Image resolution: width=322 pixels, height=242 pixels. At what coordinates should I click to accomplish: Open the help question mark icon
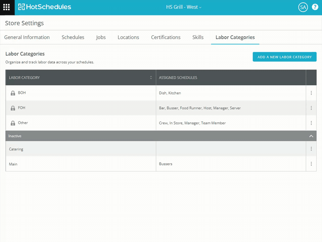[315, 7]
